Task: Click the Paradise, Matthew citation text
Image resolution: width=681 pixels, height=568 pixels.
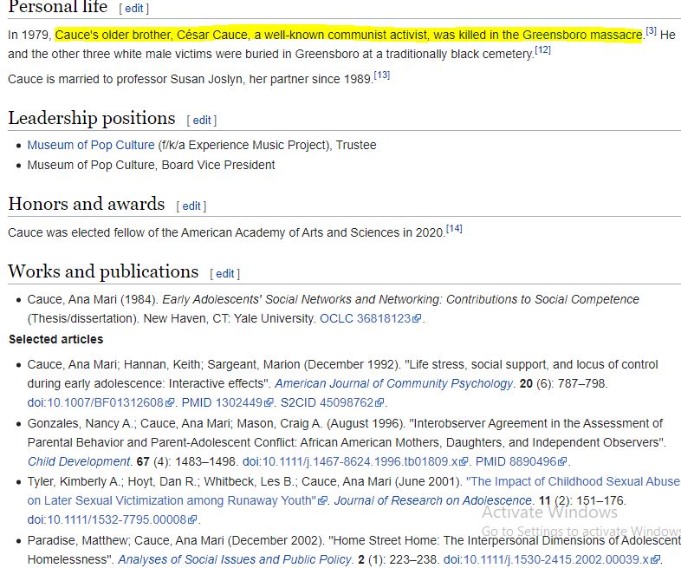Action: (353, 550)
